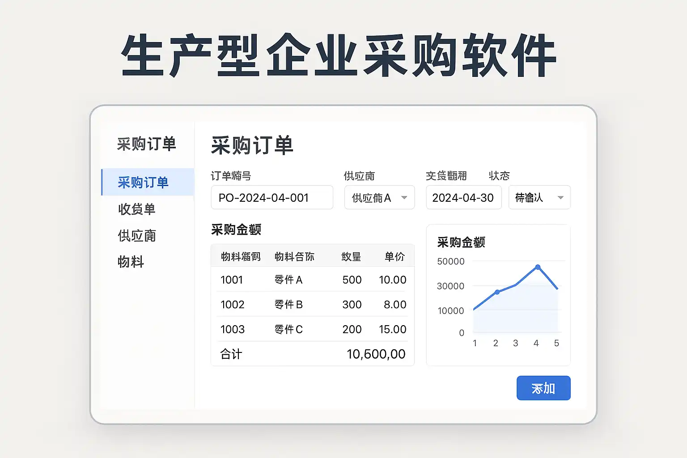Screen dimensions: 687x458
Task: Click the 数量 column header
Action: (x=351, y=257)
